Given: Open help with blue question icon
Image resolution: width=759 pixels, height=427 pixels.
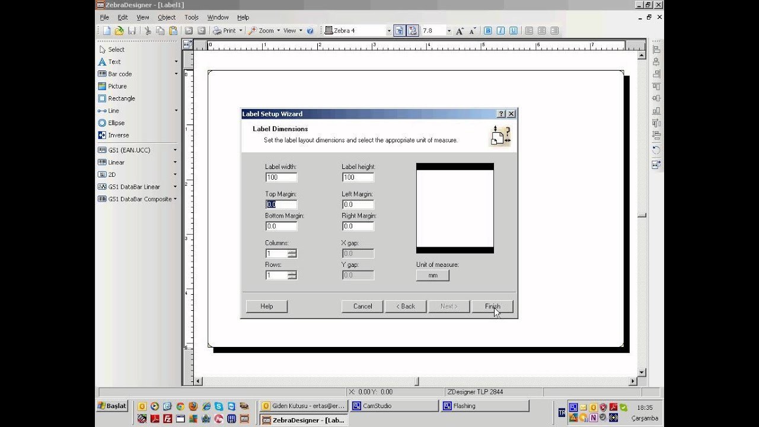Looking at the screenshot, I should 310,31.
